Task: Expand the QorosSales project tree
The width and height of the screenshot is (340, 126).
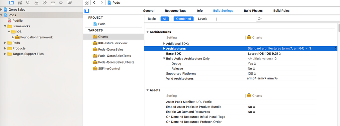Action: [2, 10]
